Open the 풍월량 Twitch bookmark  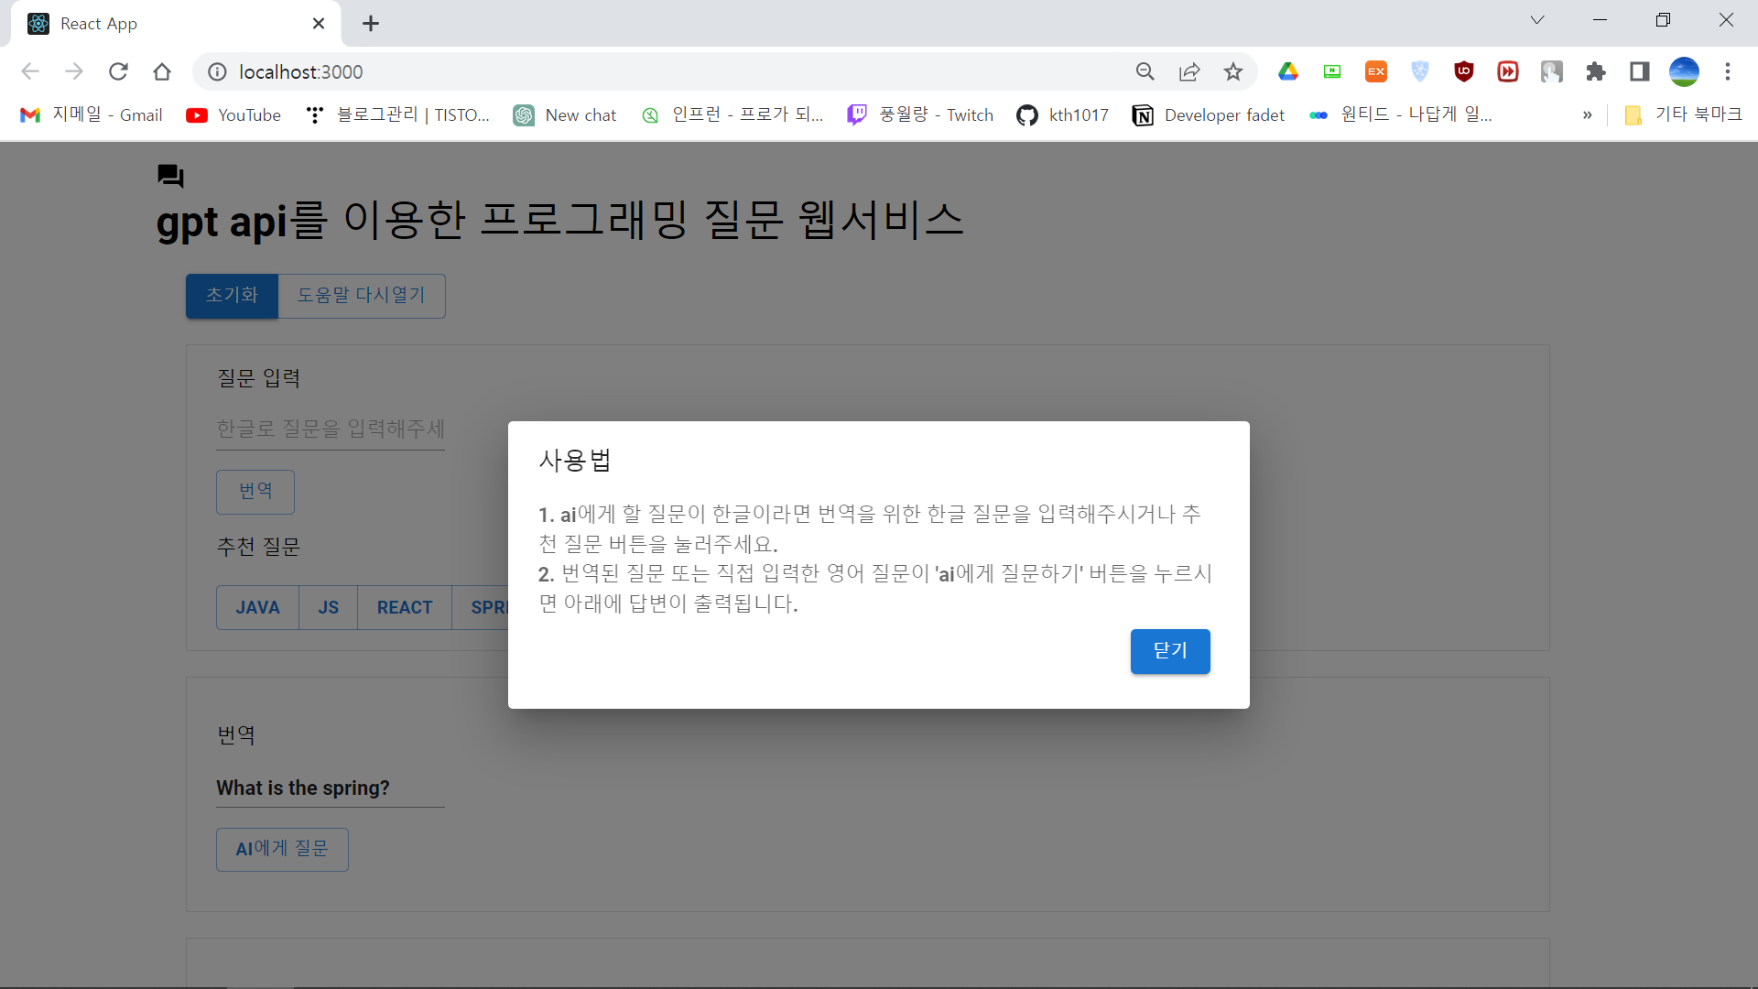pos(919,114)
